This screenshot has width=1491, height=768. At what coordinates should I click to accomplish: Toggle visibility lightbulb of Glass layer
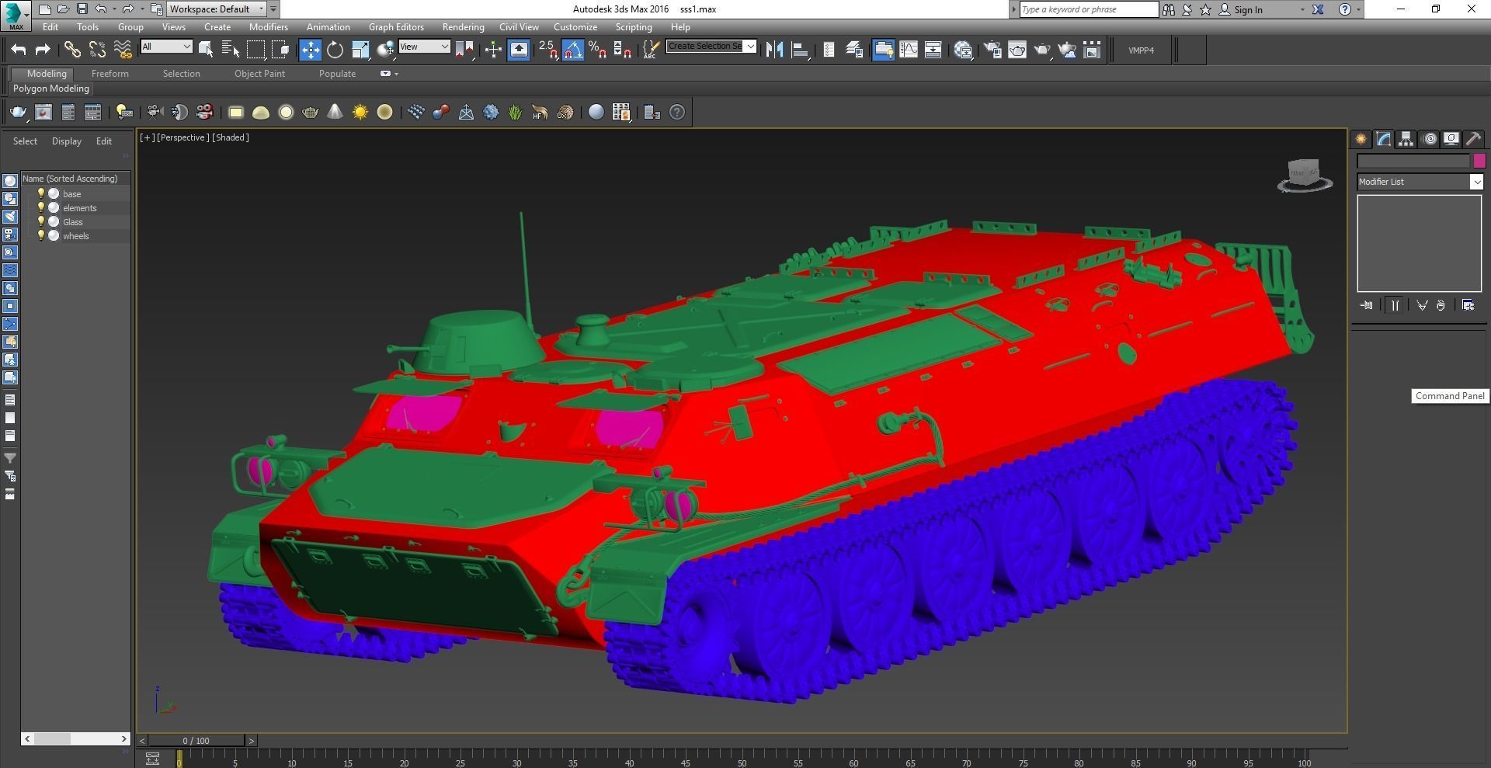[x=41, y=221]
